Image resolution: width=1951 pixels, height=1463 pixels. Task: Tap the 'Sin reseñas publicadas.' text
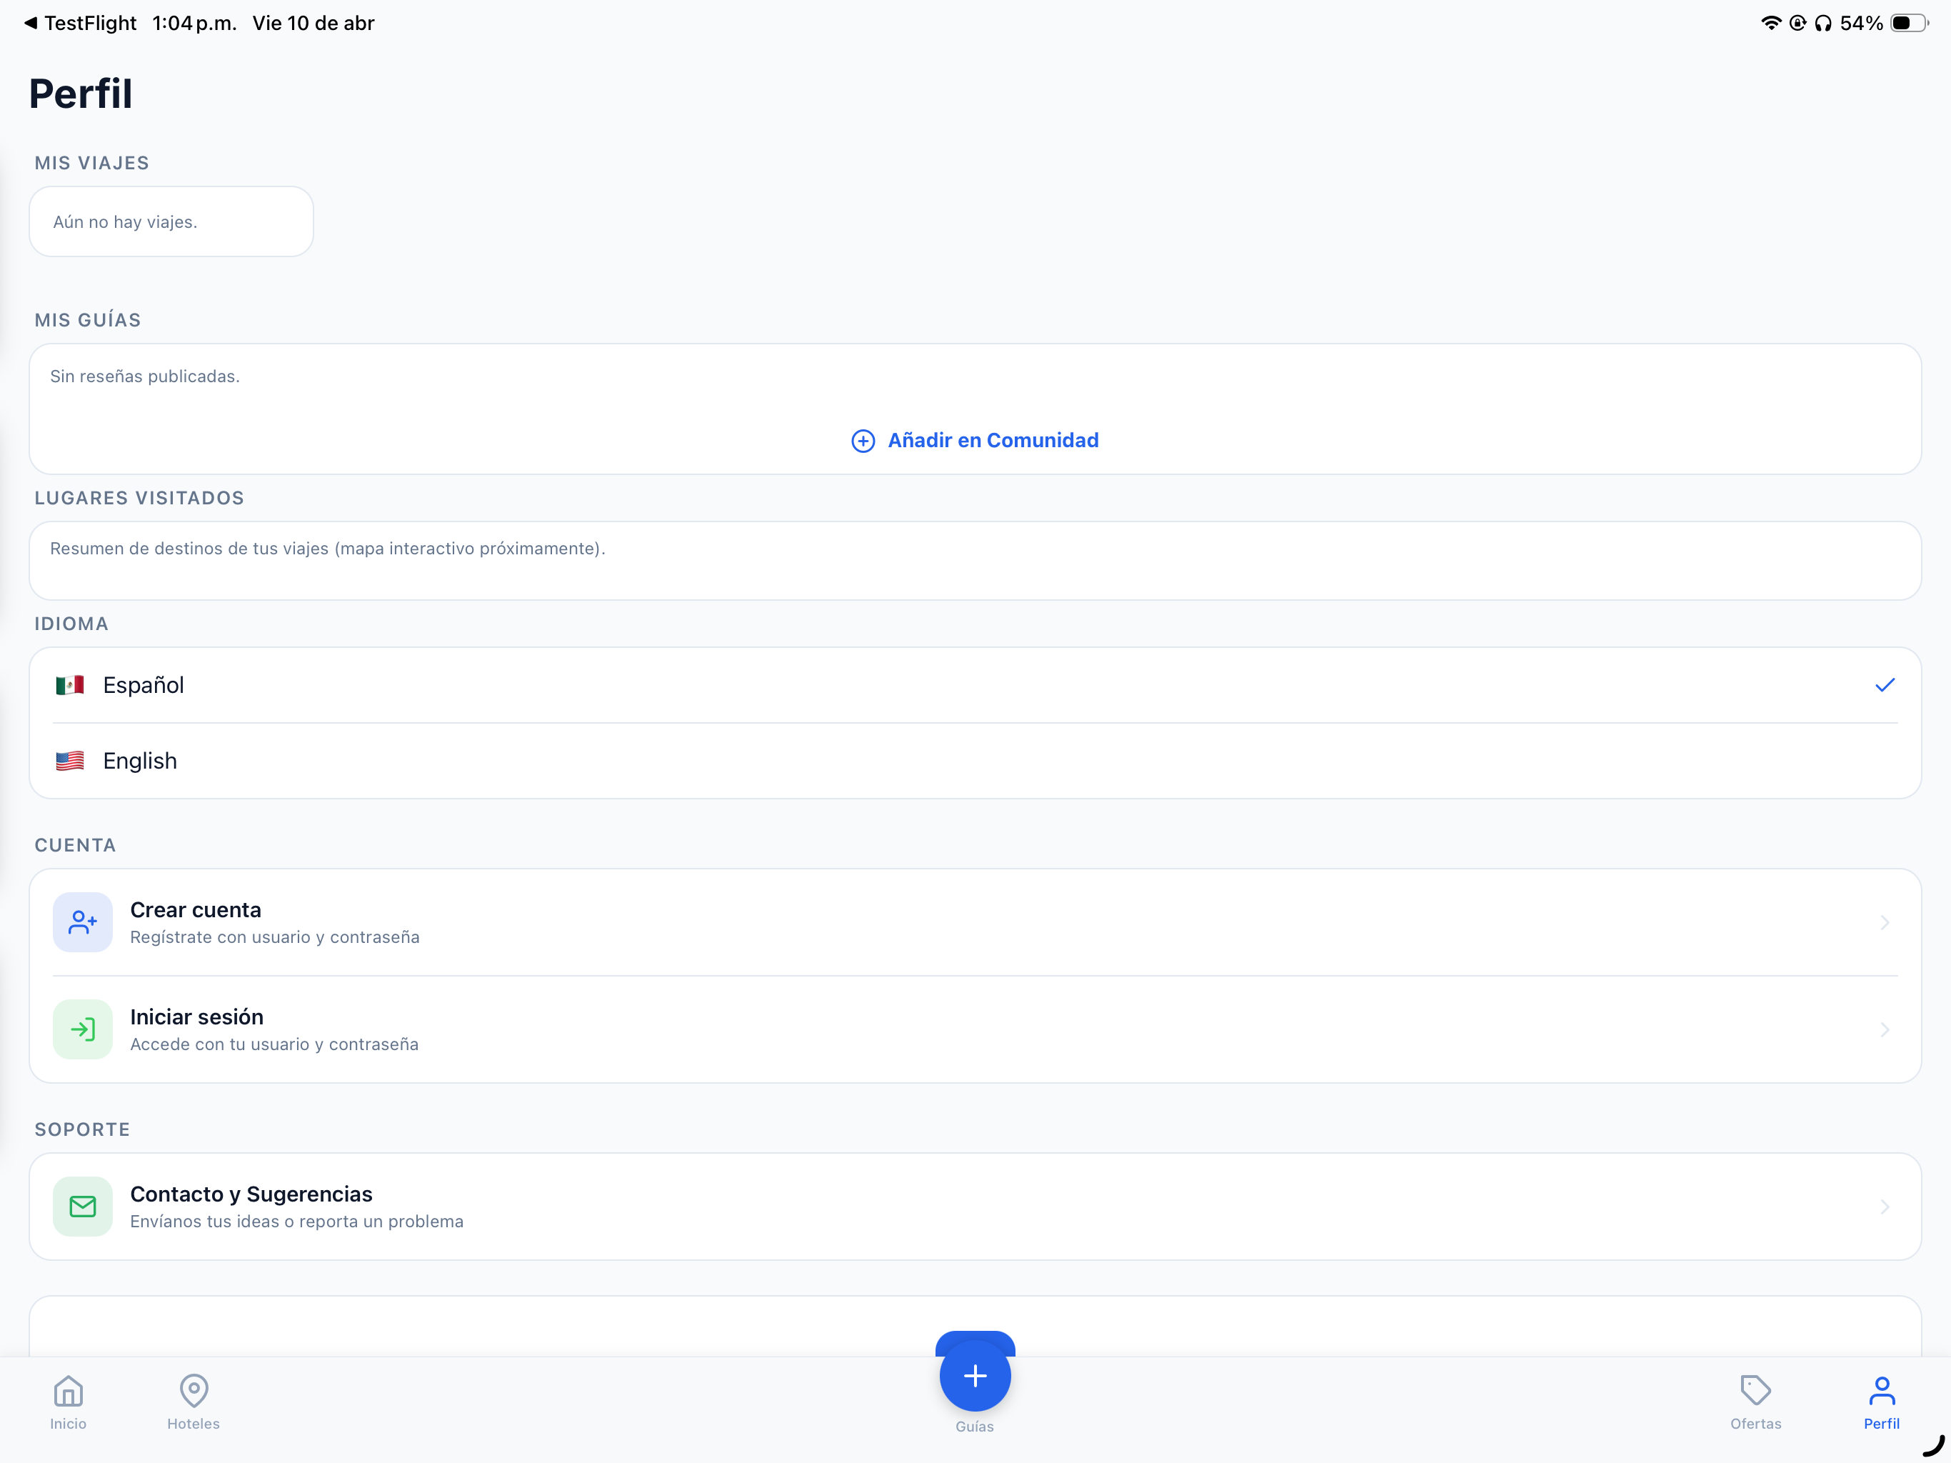coord(145,376)
